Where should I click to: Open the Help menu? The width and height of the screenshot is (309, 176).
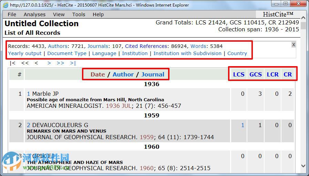click(98, 14)
